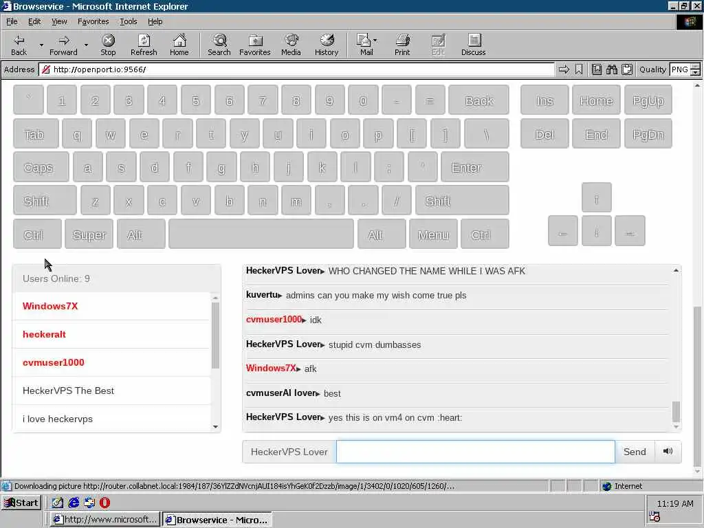
Task: Click the HeckerVPS Lover username label
Action: 289,452
